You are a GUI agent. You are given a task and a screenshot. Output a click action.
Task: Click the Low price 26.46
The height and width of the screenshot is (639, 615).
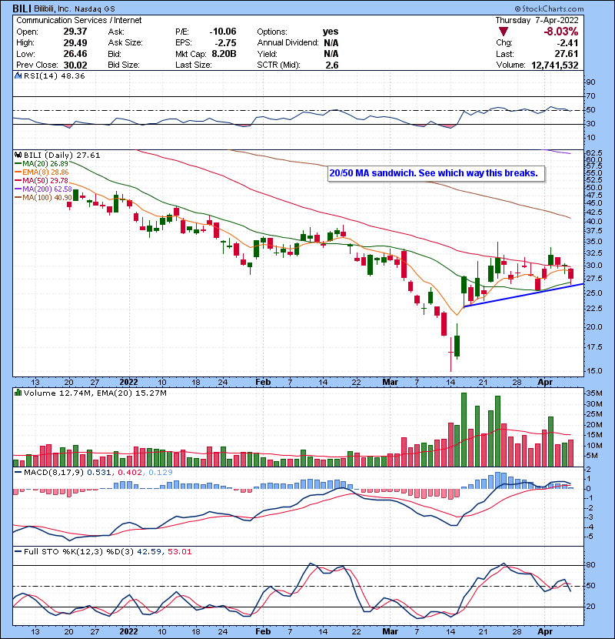click(75, 54)
